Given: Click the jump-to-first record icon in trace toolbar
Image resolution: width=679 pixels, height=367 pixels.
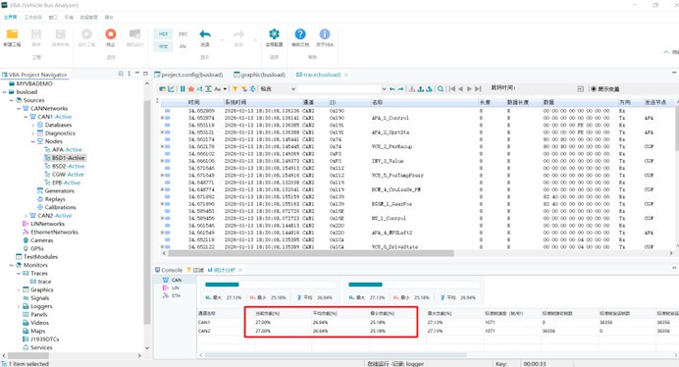Looking at the screenshot, I should click(452, 89).
